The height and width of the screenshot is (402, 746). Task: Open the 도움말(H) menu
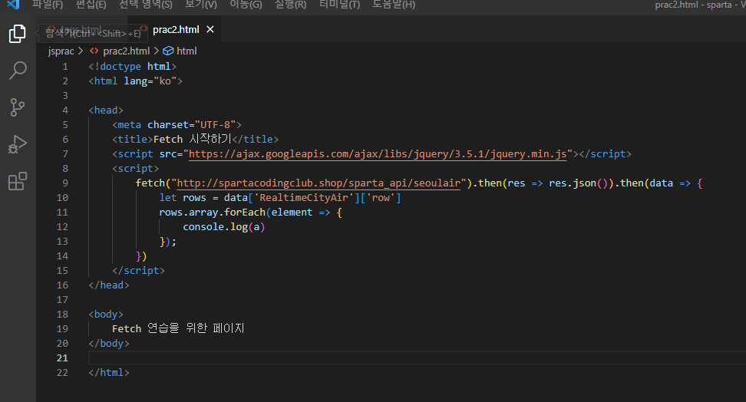click(x=394, y=5)
